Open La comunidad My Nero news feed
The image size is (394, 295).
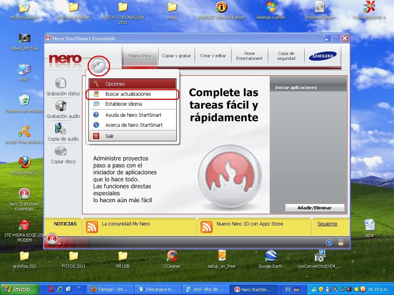pyautogui.click(x=126, y=224)
